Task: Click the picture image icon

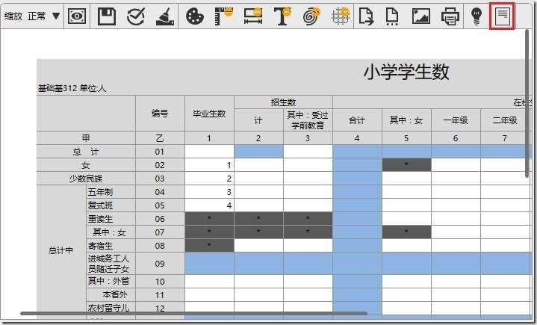Action: [421, 16]
